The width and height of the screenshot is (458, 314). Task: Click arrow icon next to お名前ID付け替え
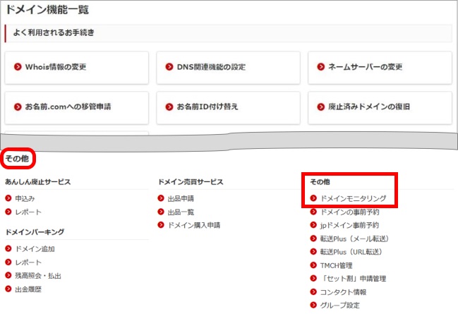[169, 107]
